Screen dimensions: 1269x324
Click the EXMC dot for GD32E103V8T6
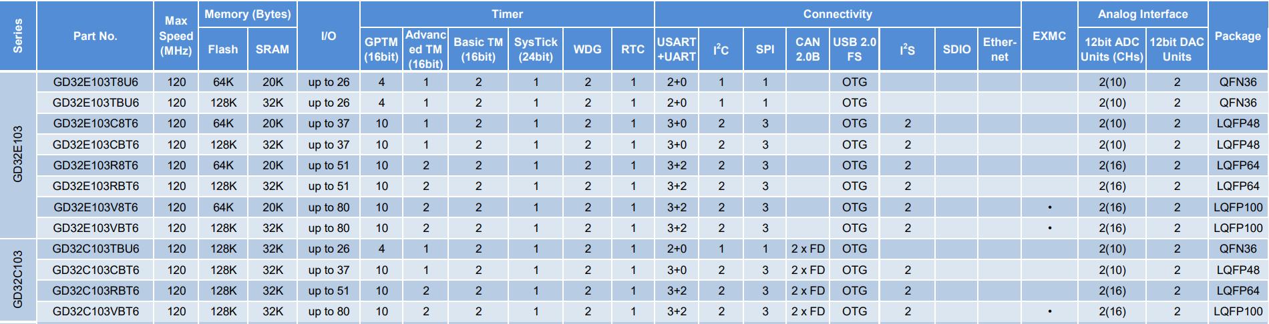[x=1049, y=207]
